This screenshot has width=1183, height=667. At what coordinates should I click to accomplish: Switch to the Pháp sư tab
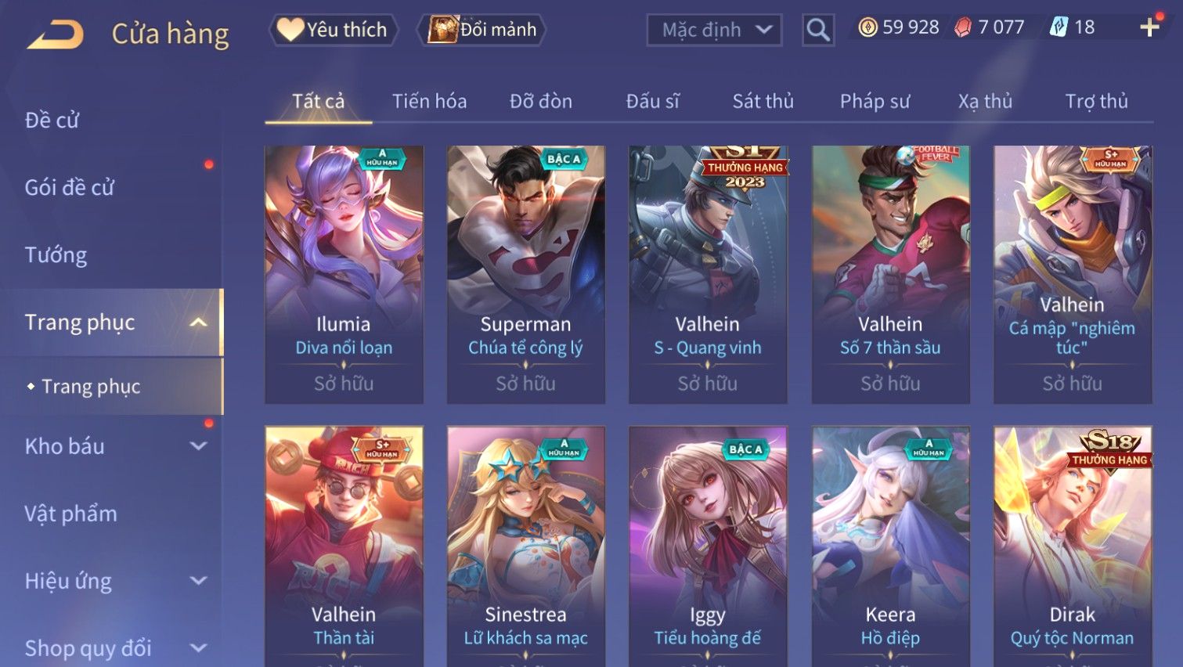click(x=875, y=101)
